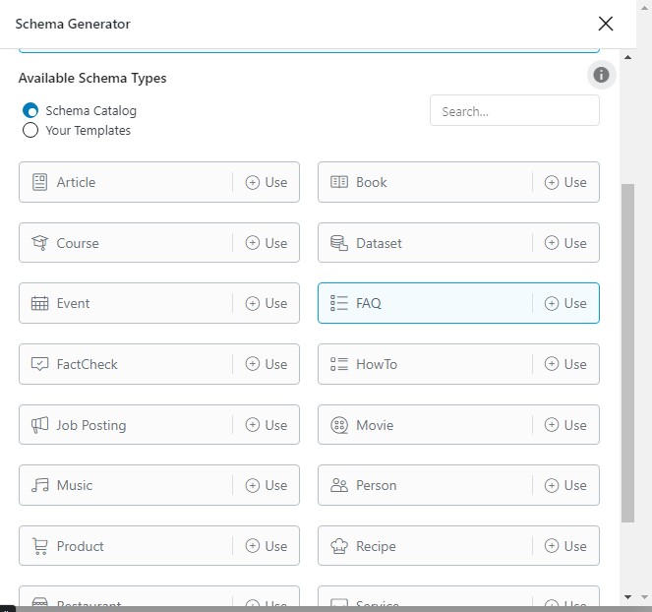
Task: Click the Course label text
Action: point(78,243)
